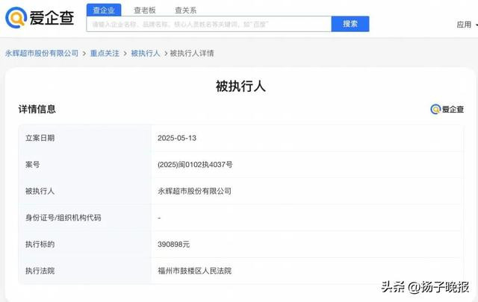Click the 执行法院 row label
The height and width of the screenshot is (302, 478).
pyautogui.click(x=40, y=271)
